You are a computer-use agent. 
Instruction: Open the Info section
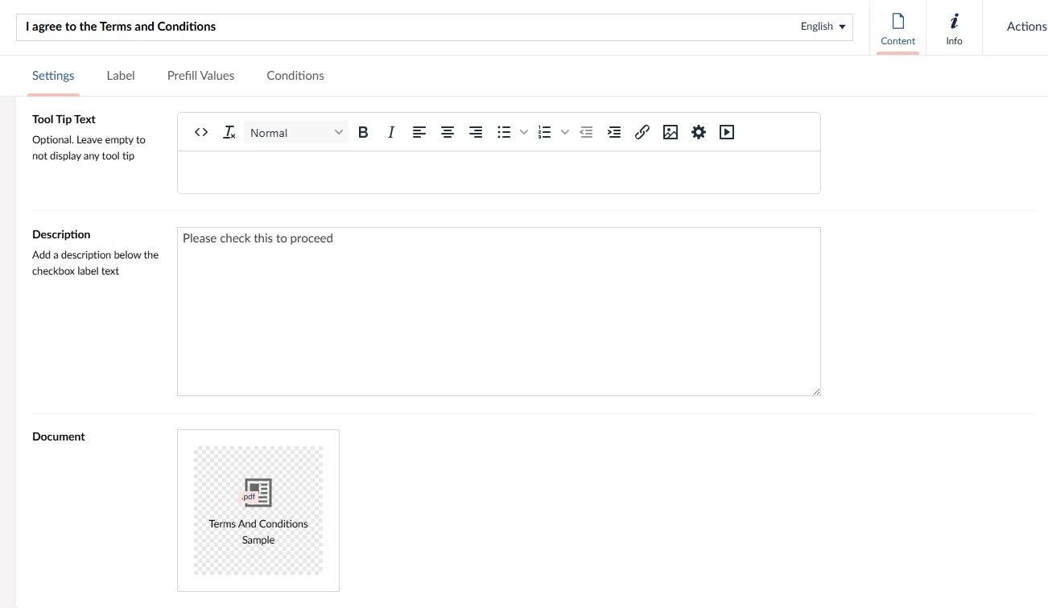pyautogui.click(x=954, y=28)
